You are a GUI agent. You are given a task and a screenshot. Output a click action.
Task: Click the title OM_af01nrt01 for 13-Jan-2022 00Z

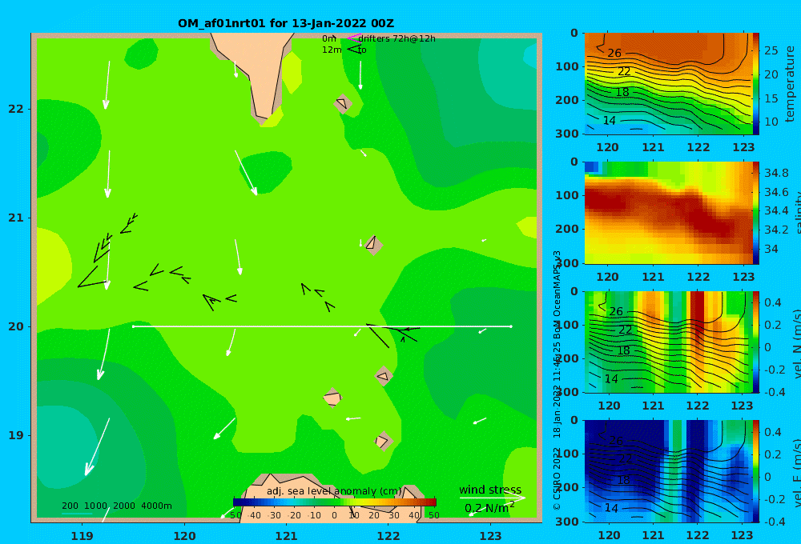[x=286, y=23]
